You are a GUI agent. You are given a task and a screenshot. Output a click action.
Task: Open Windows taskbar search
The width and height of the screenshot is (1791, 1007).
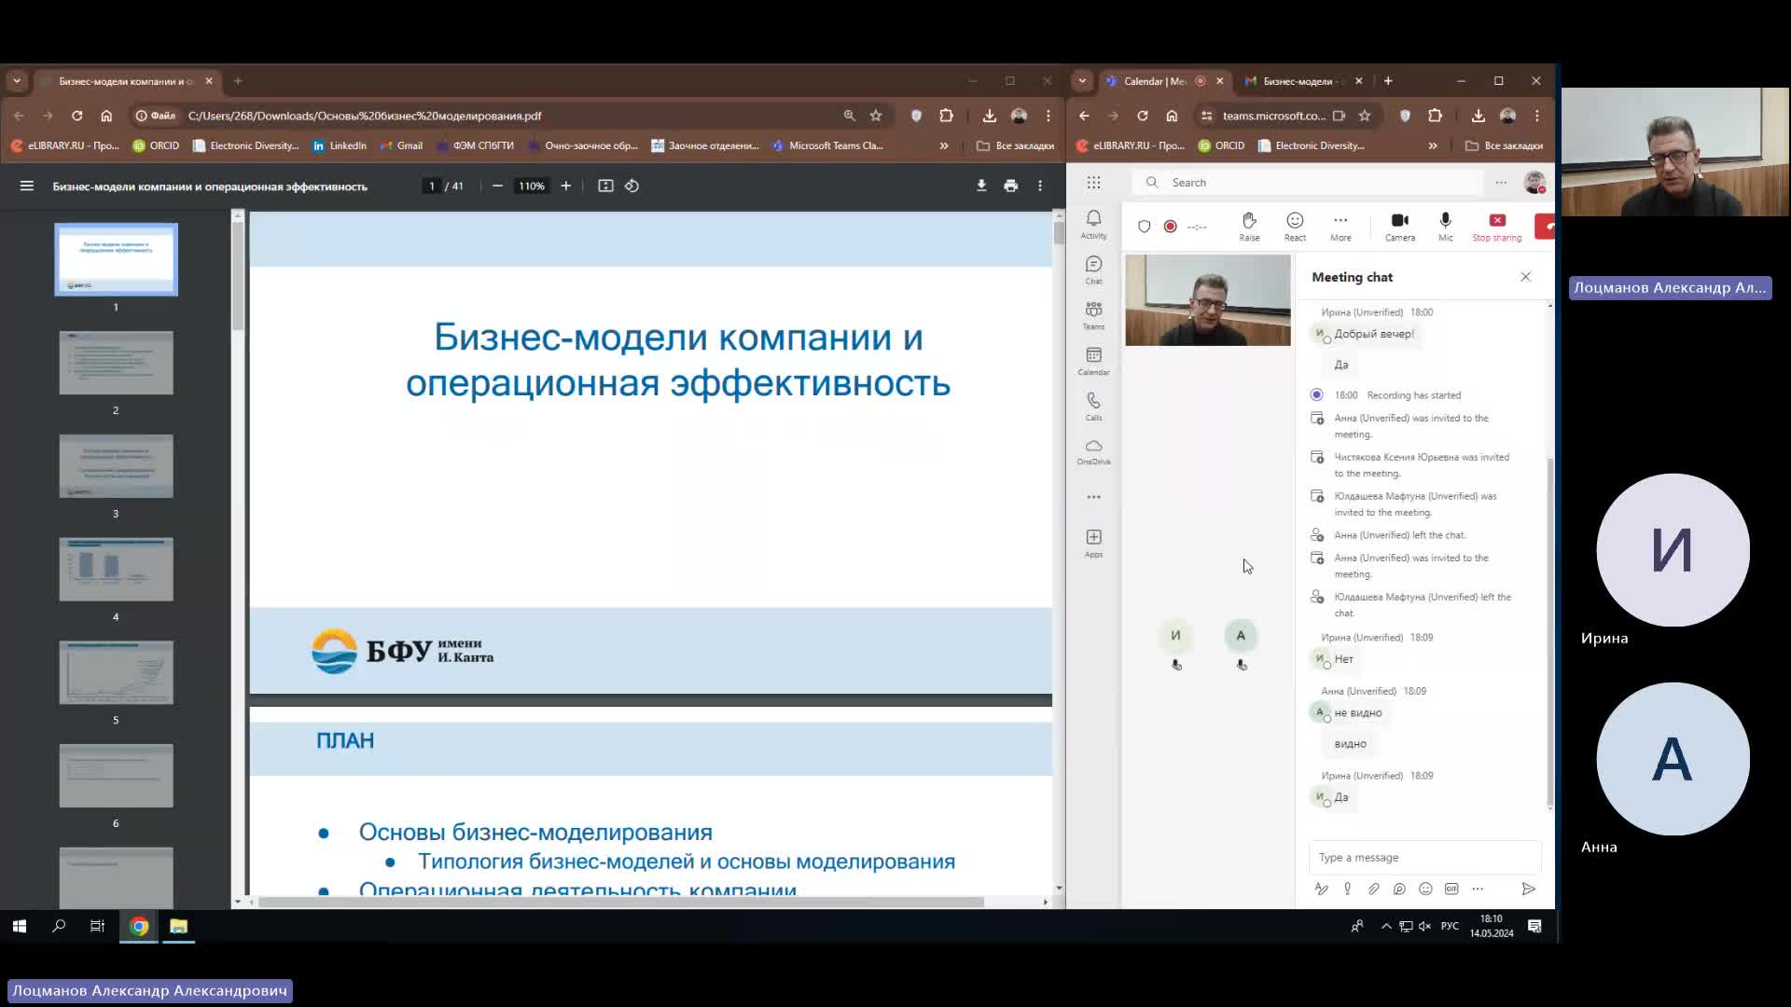(59, 926)
